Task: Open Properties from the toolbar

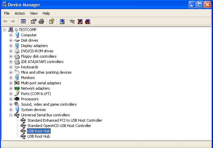Action: click(33, 21)
